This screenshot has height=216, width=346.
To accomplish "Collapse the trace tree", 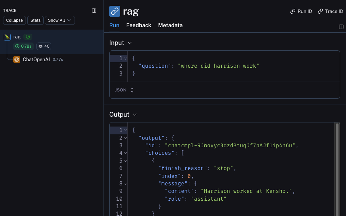I will pos(14,20).
